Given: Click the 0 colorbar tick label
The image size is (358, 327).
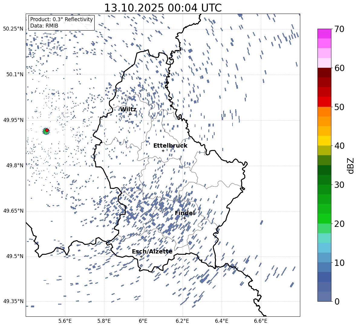Looking at the screenshot, I should point(337,301).
